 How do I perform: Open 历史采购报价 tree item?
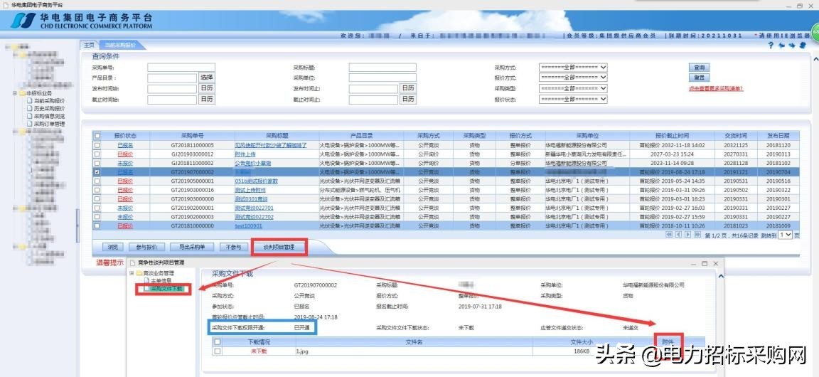coord(46,109)
